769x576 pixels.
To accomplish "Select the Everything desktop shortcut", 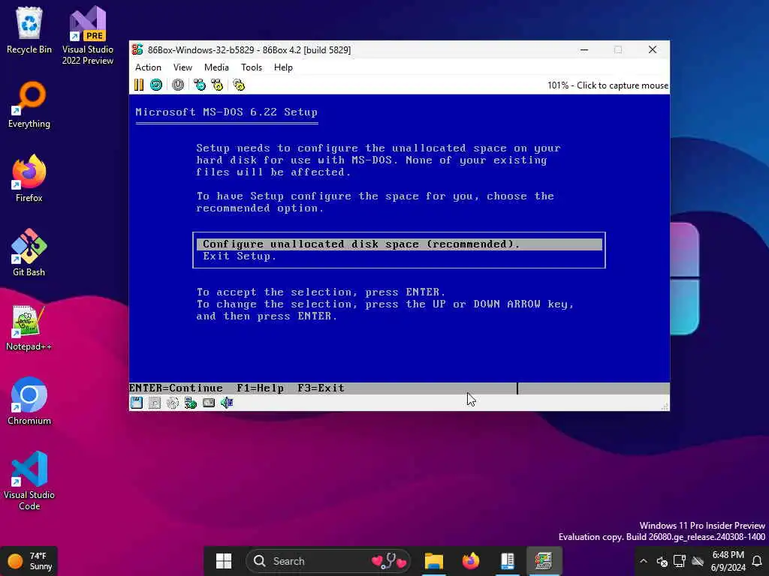I will click(x=29, y=105).
